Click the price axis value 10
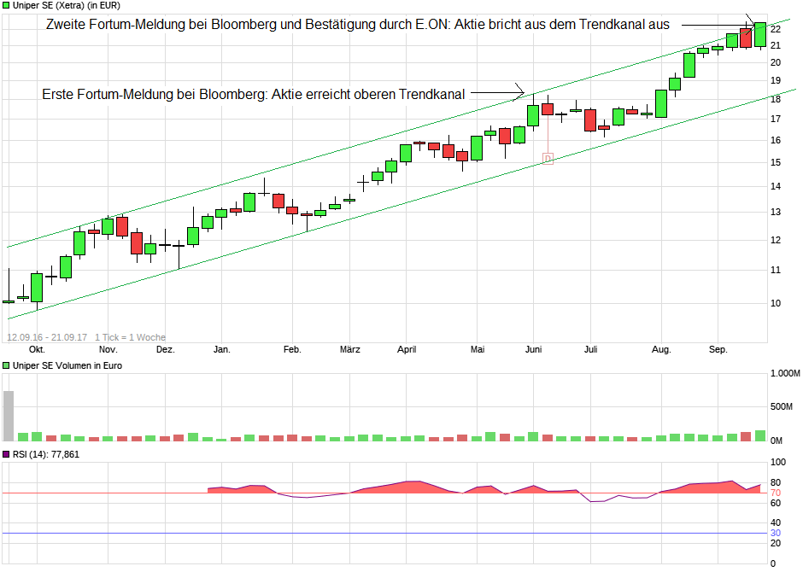The image size is (803, 572). pyautogui.click(x=776, y=303)
